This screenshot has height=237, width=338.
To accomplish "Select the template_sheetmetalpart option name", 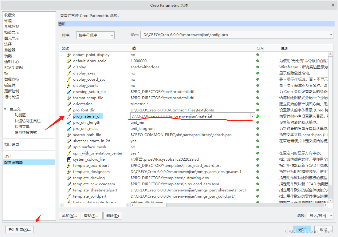I will click(95, 190).
